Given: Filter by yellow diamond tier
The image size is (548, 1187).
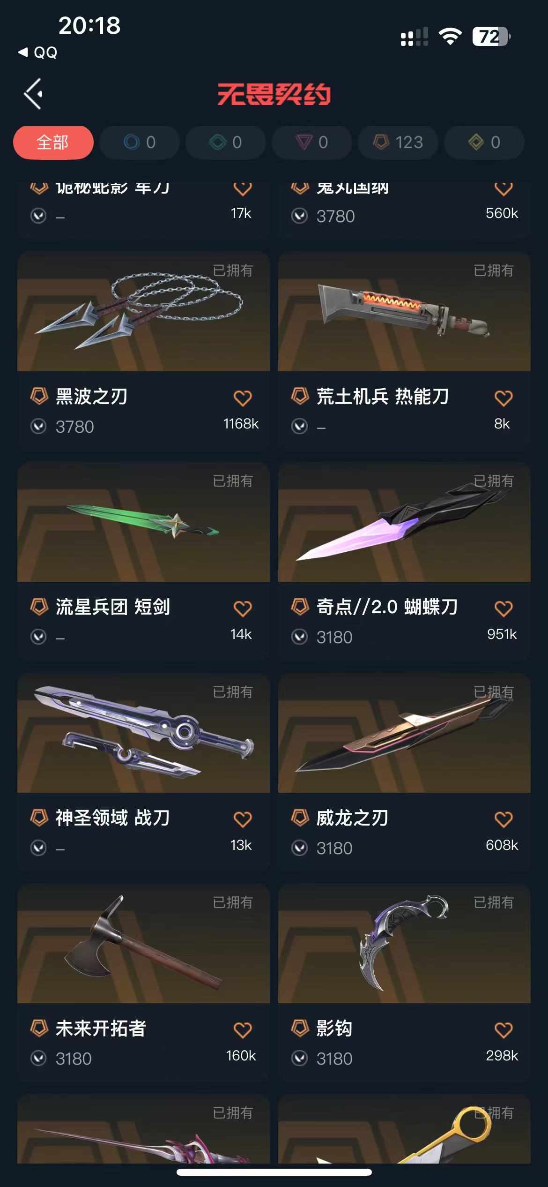Looking at the screenshot, I should point(484,142).
